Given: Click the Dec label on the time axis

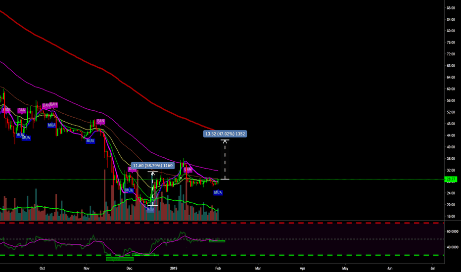Looking at the screenshot, I should (129, 268).
